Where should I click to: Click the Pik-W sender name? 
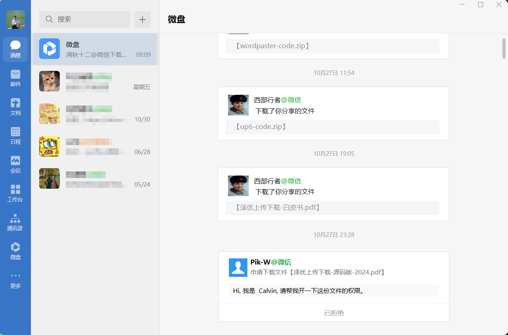click(x=260, y=262)
